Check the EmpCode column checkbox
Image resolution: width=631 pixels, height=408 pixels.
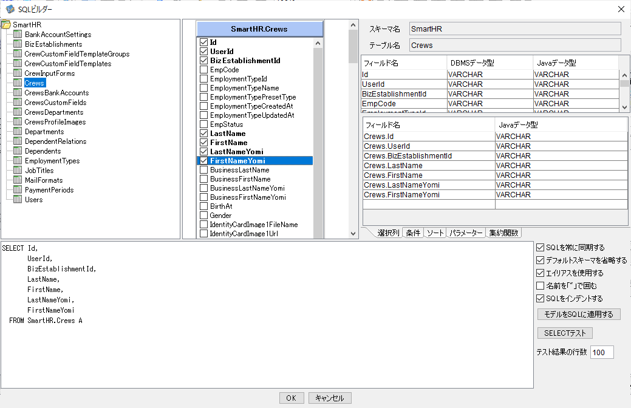click(204, 70)
